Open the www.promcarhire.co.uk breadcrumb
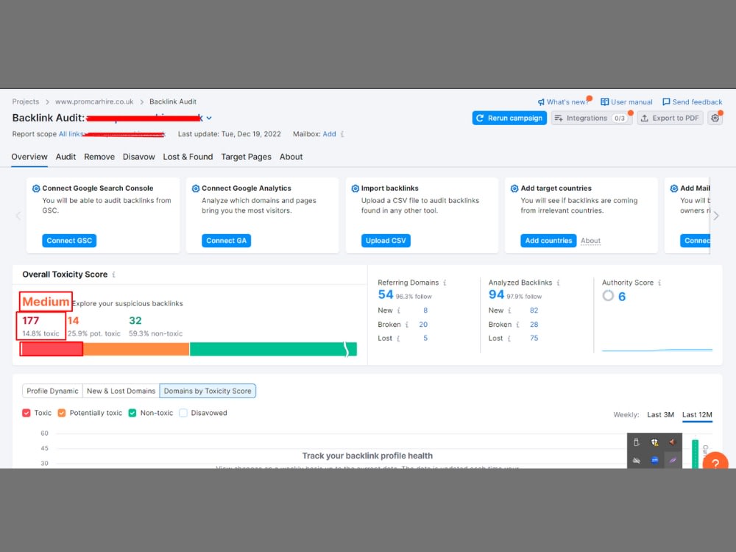Image resolution: width=736 pixels, height=552 pixels. point(94,102)
